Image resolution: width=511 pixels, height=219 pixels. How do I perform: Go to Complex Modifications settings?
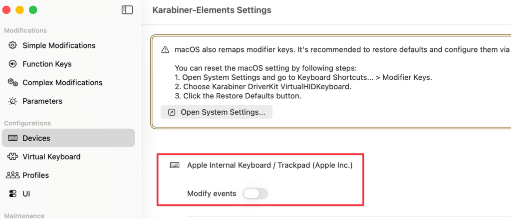[62, 82]
